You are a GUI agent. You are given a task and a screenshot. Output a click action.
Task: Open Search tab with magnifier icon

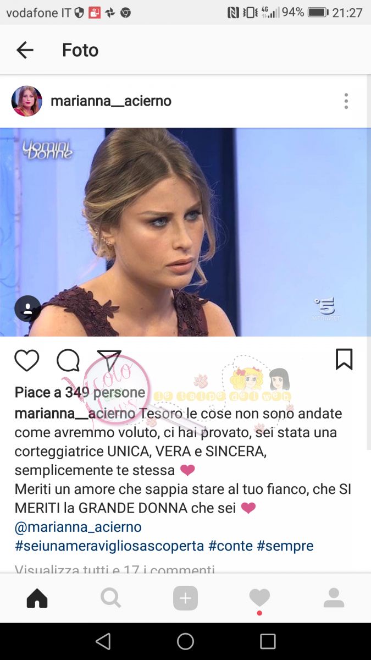[x=110, y=598]
